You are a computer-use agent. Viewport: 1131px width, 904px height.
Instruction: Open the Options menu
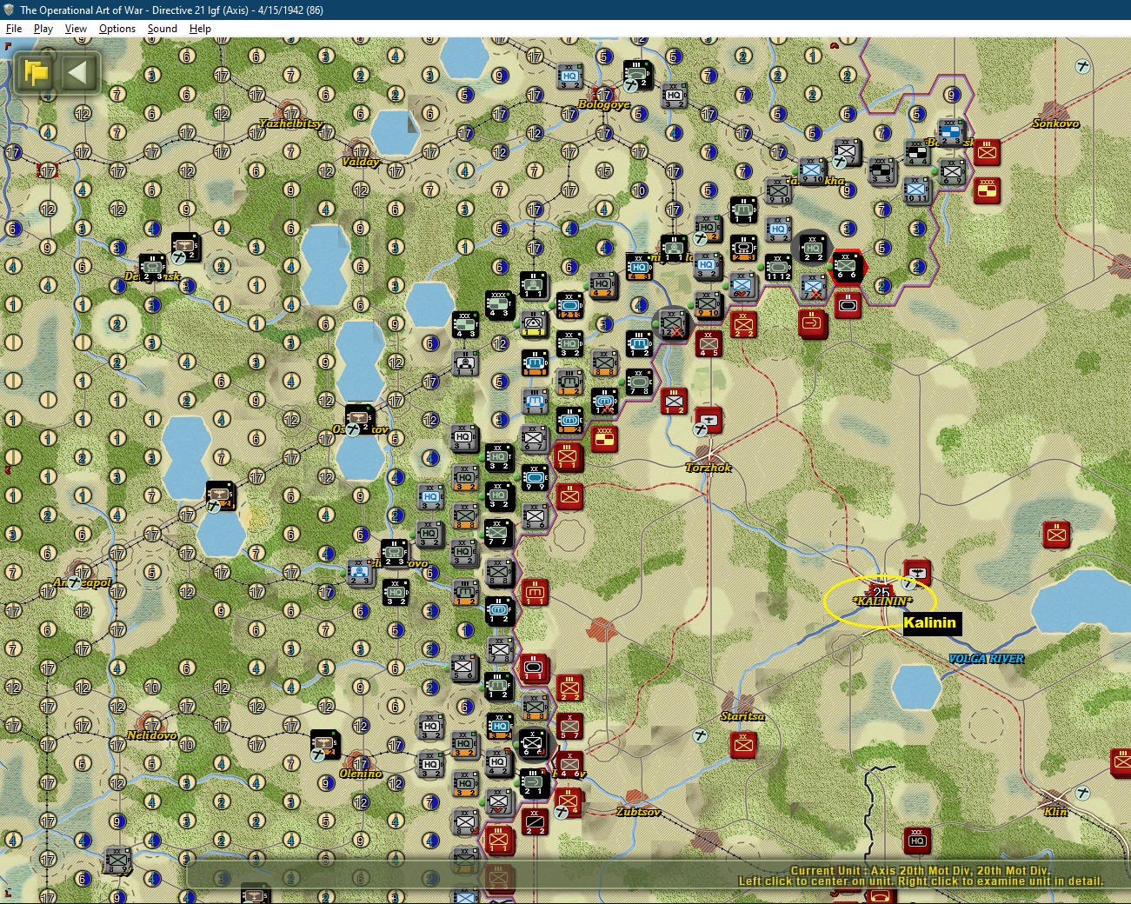[117, 29]
